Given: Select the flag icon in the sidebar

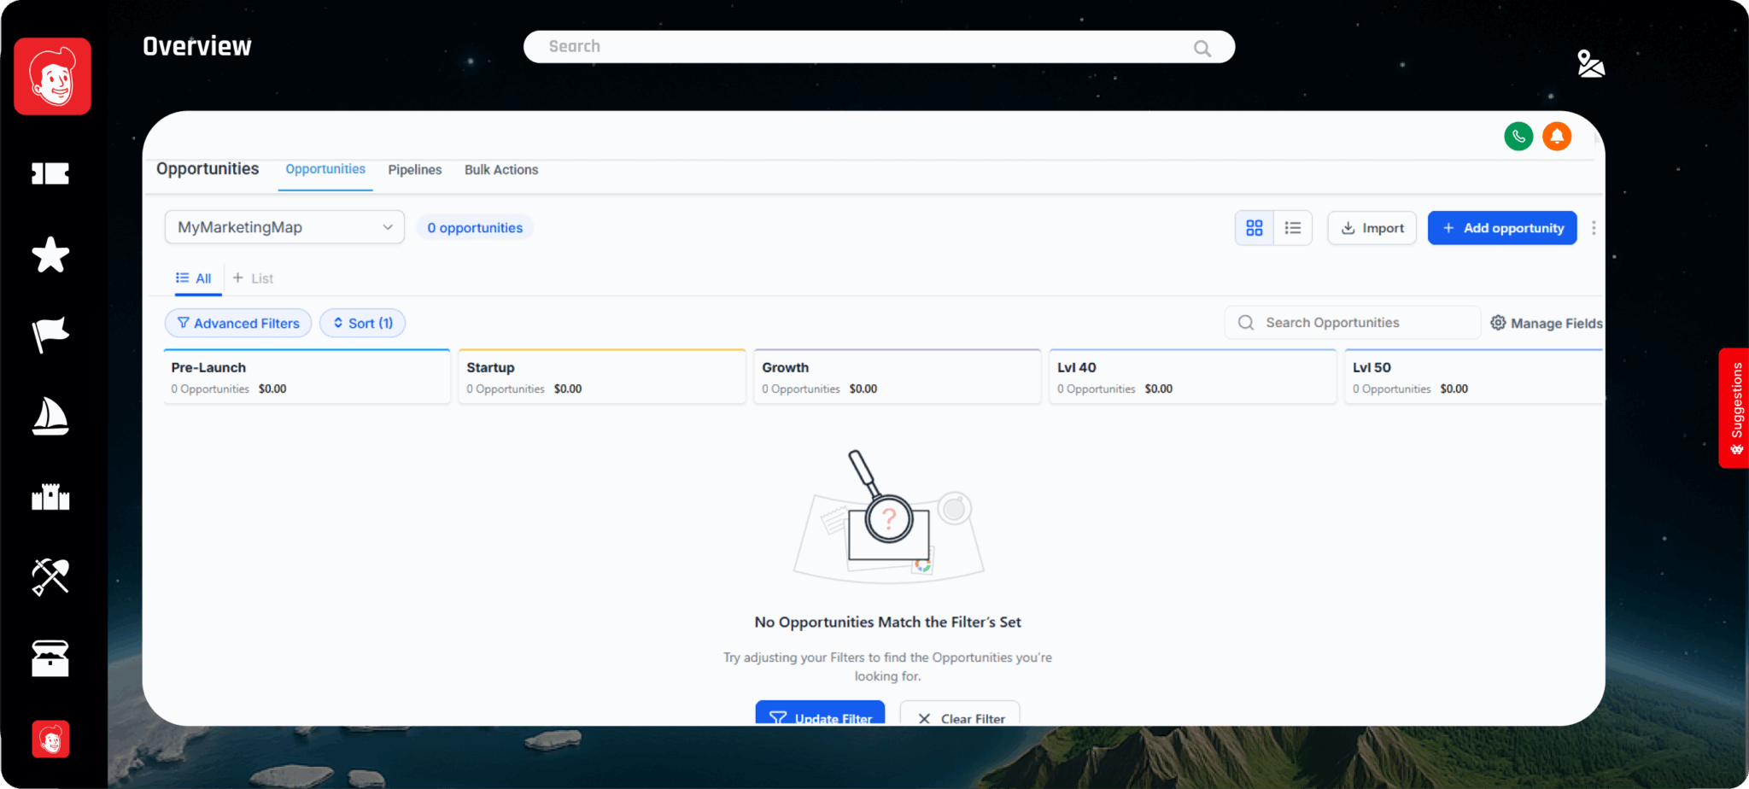Looking at the screenshot, I should [50, 334].
